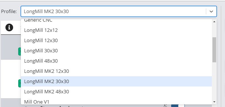Click the list scrollbar up arrow

coord(214,22)
